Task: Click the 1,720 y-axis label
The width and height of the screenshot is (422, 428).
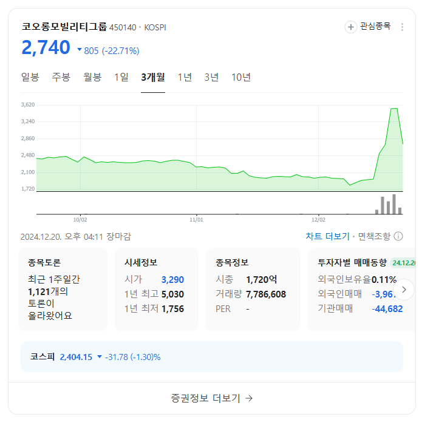Action: (x=28, y=189)
